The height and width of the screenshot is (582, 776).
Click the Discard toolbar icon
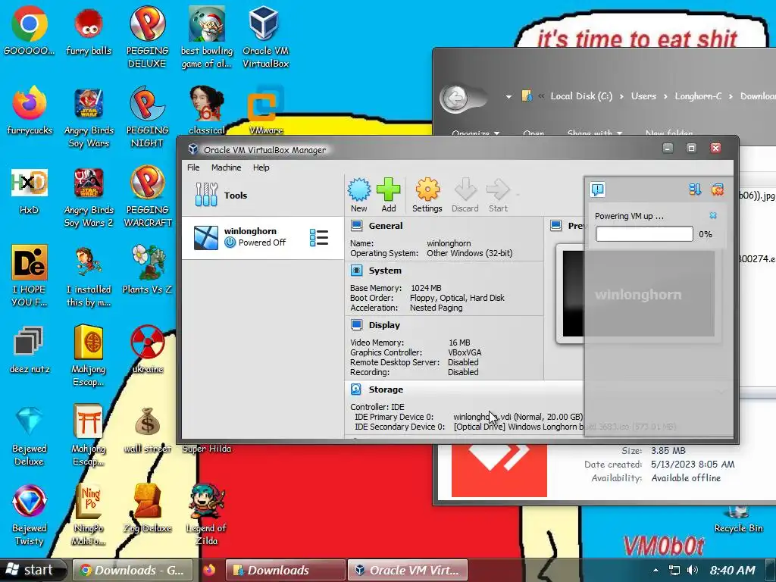tap(465, 195)
